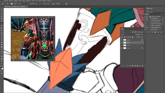The width and height of the screenshot is (165, 93).
Task: Add a layer mask in Capas panel
Action: click(x=133, y=66)
